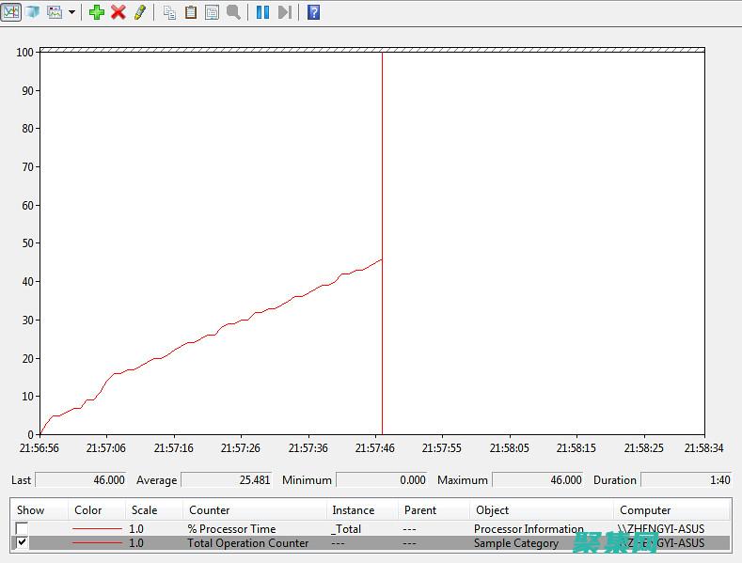Sort by the Computer column header
This screenshot has width=742, height=563.
point(645,510)
